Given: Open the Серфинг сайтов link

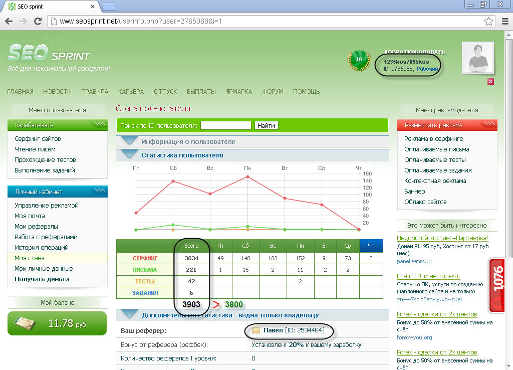Looking at the screenshot, I should click(38, 139).
